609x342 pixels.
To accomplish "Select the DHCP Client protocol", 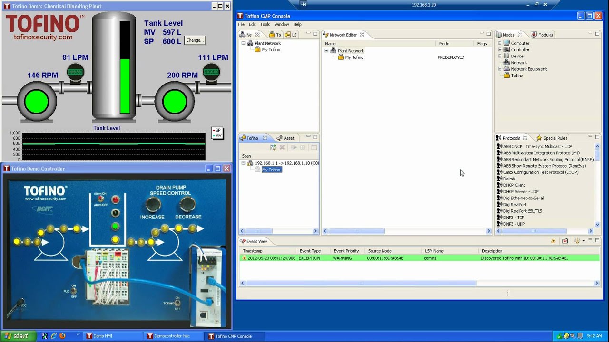I will click(511, 185).
